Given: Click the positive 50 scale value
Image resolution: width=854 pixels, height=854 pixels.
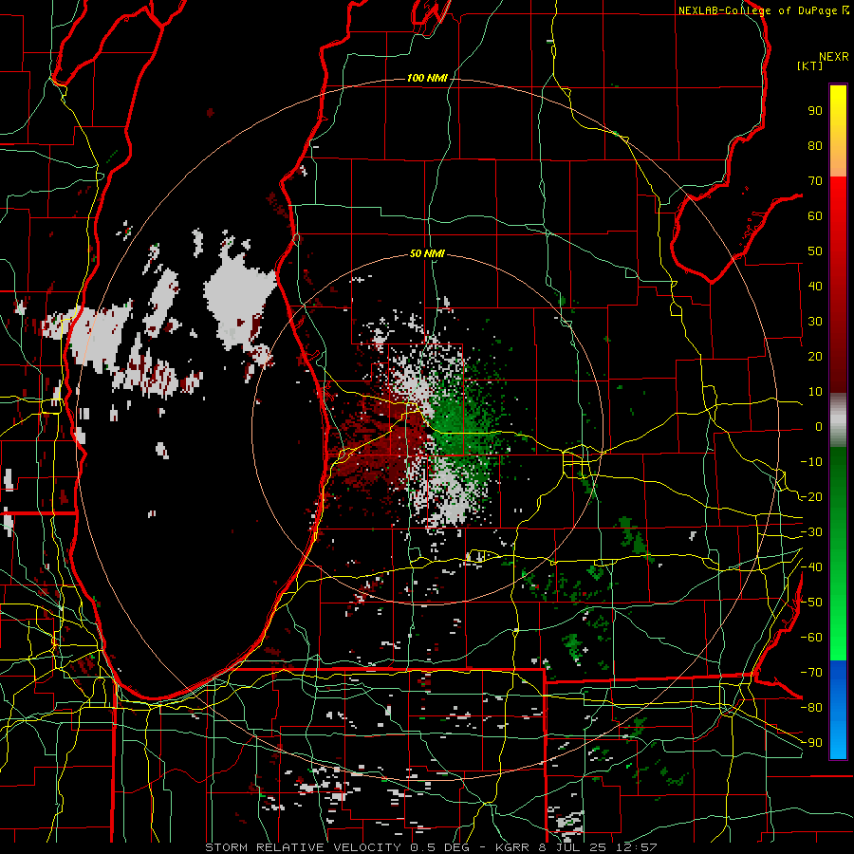Looking at the screenshot, I should (x=815, y=251).
